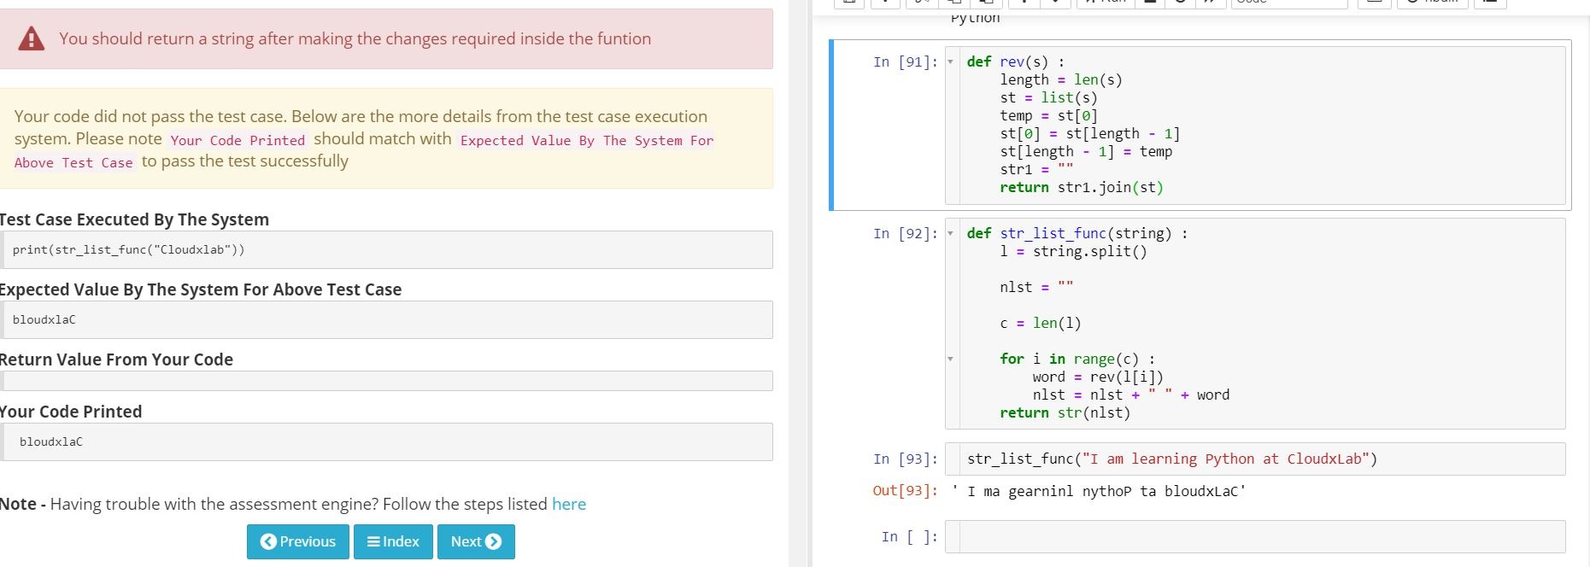The width and height of the screenshot is (1590, 567).
Task: Click the expected value 'bloudxlaC'
Action: coord(44,319)
